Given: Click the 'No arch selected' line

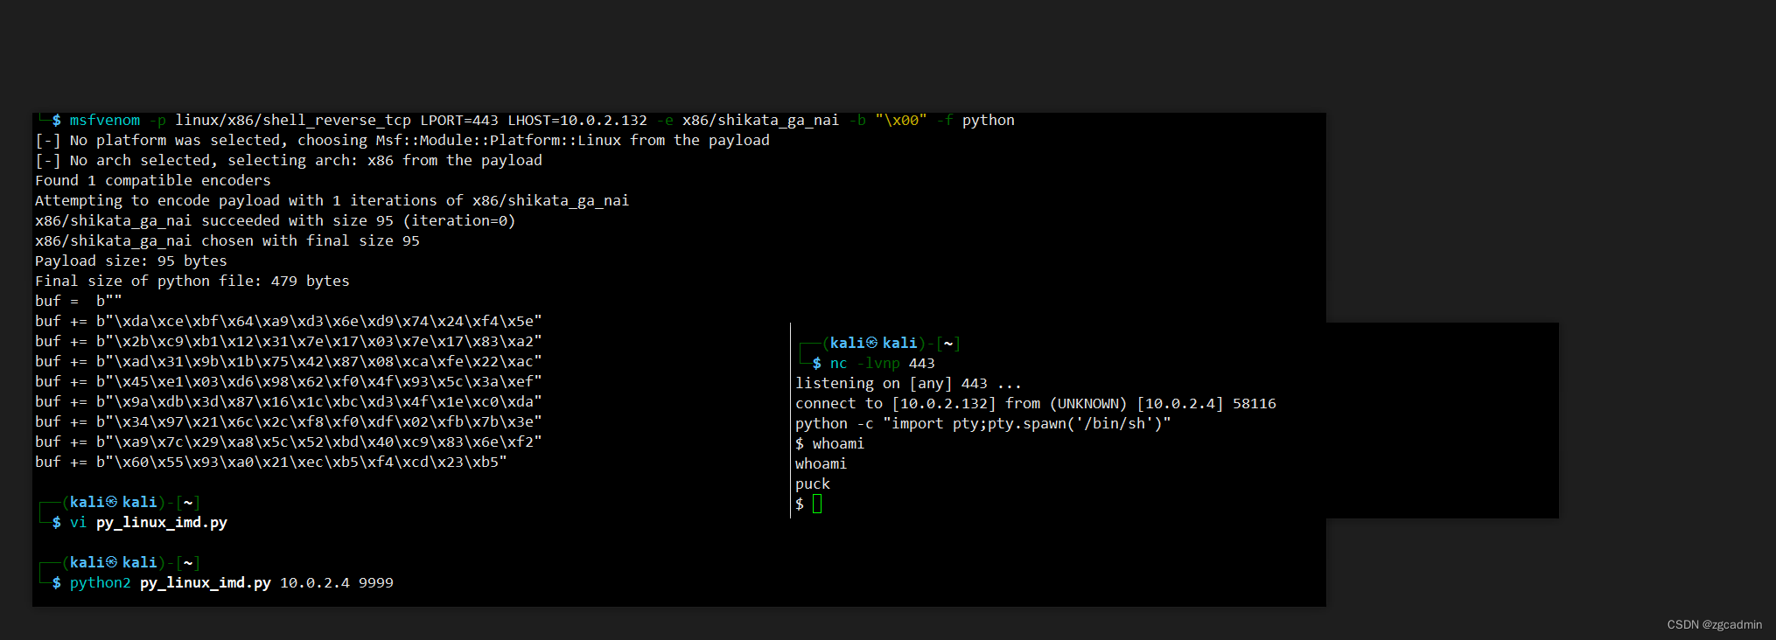Looking at the screenshot, I should tap(289, 161).
